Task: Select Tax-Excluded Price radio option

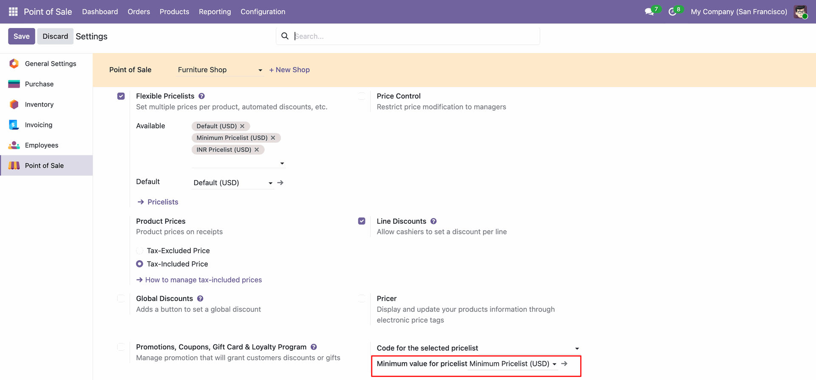Action: [139, 251]
